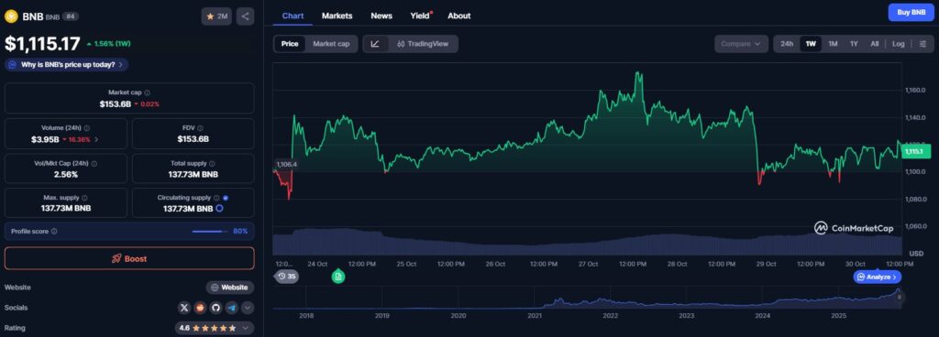Click the share icon next to watchlist
The image size is (939, 337).
pos(245,16)
